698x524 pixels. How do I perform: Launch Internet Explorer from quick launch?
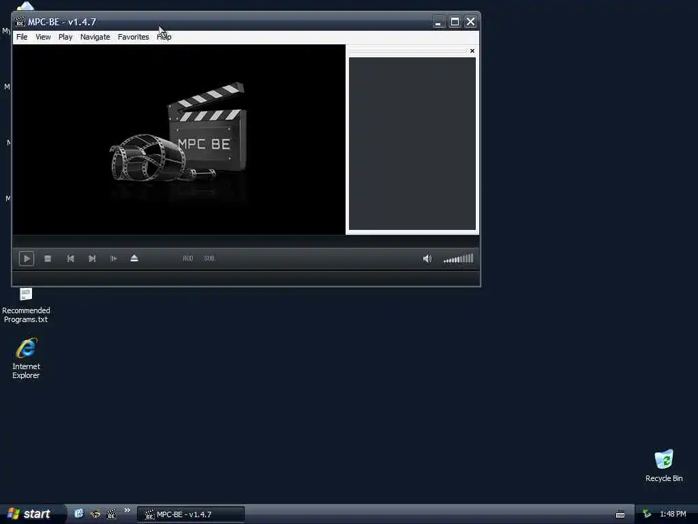(x=79, y=514)
